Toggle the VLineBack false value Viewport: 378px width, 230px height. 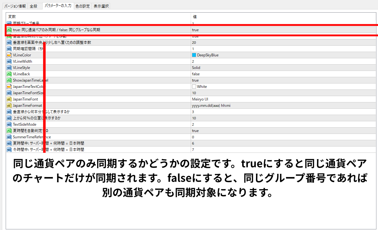click(x=196, y=74)
